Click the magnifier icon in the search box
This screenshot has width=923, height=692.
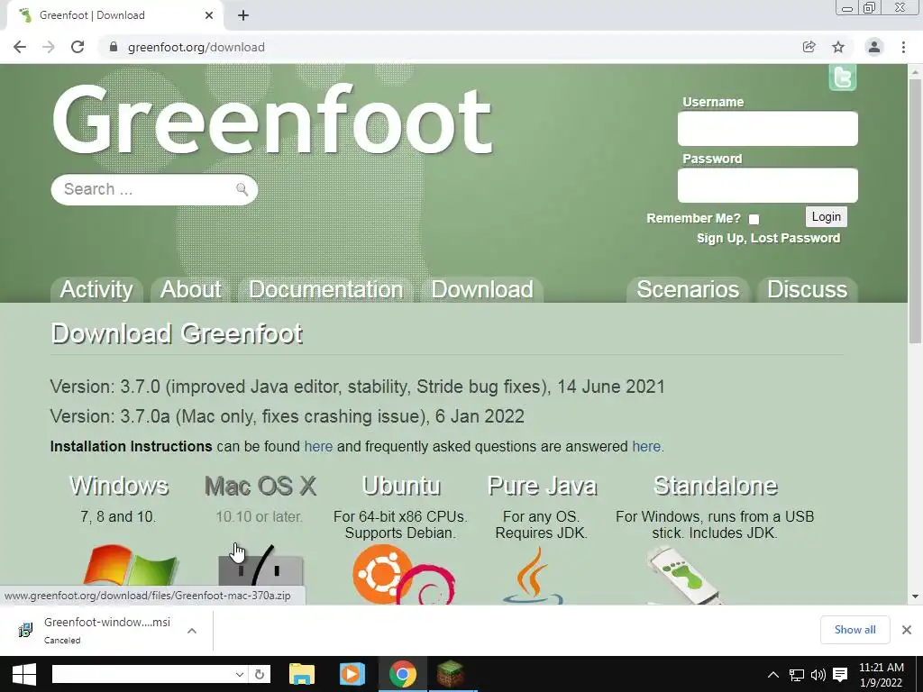click(x=242, y=189)
